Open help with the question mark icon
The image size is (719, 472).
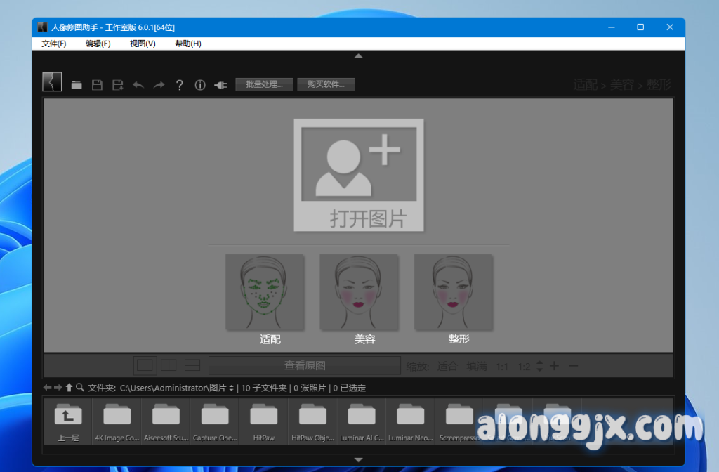[180, 85]
